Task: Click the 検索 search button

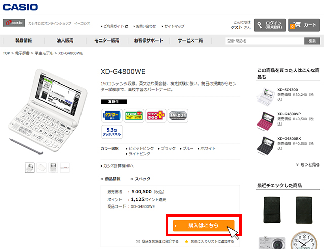Action: [312, 41]
